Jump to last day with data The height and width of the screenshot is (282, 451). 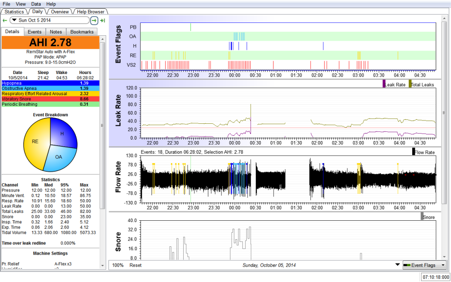click(x=103, y=20)
